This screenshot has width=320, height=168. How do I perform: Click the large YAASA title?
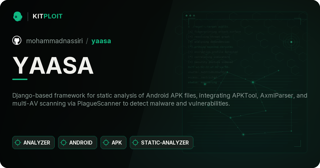pos(53,65)
